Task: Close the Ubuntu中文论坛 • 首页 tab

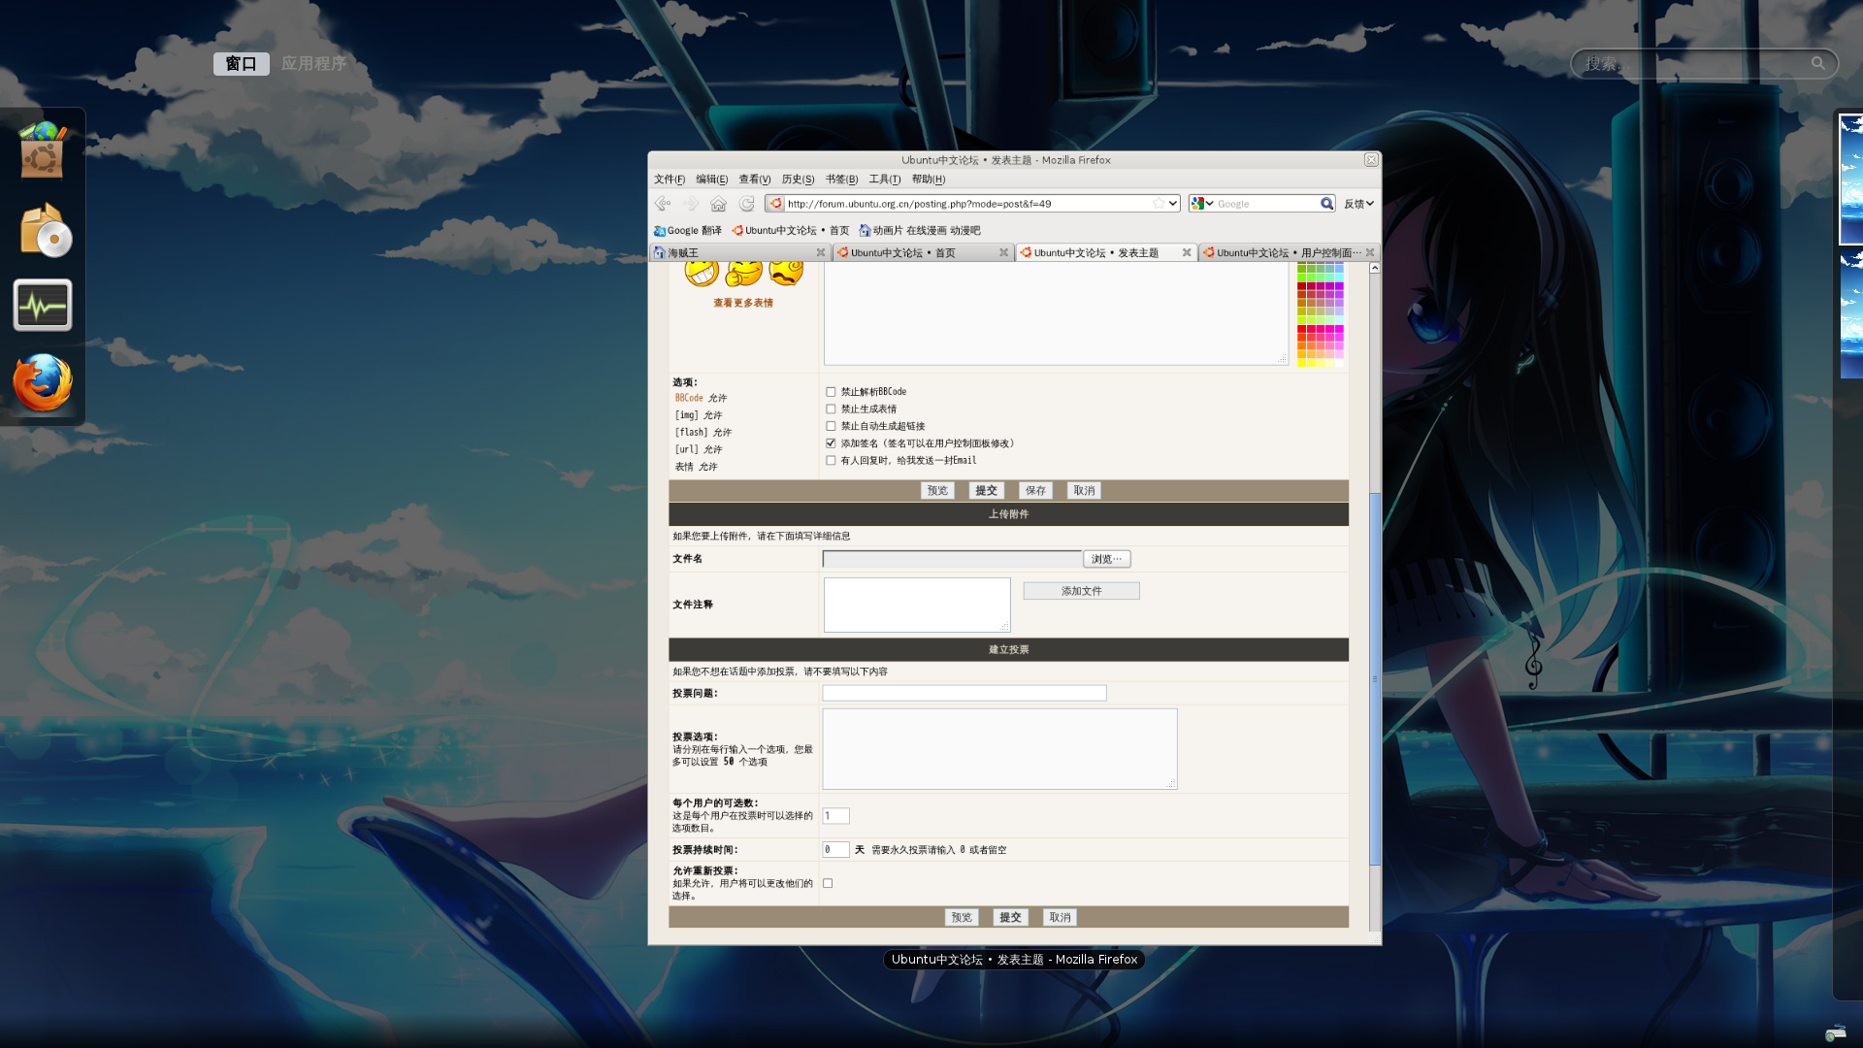Action: click(1003, 252)
